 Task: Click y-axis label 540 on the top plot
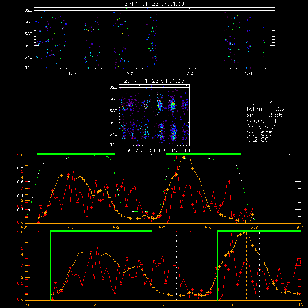click(28, 57)
